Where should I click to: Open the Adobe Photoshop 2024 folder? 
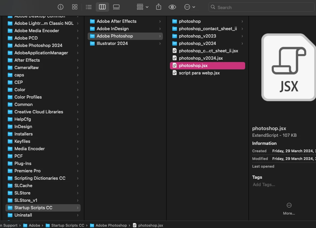click(43, 46)
